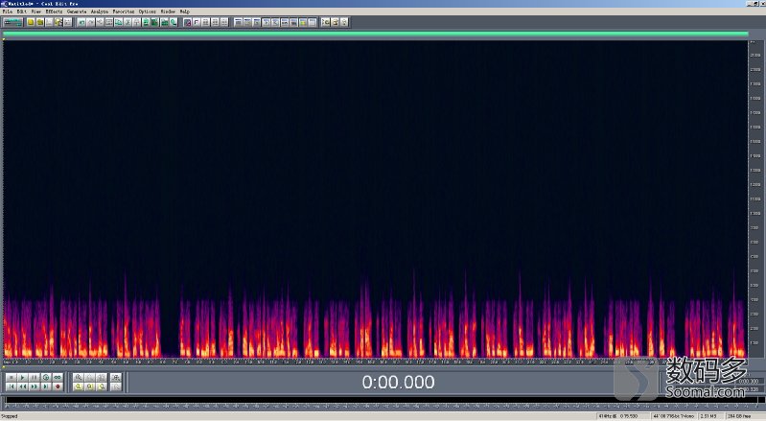Click the large 0:00.000 time display
Screen dimensions: 766x421
click(x=398, y=382)
